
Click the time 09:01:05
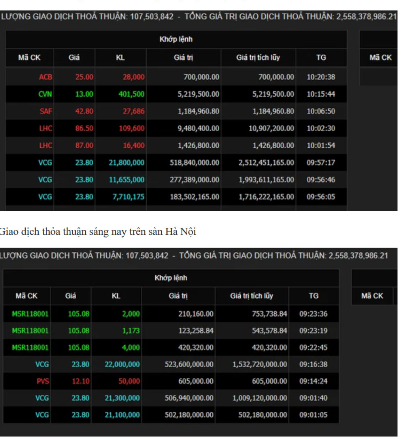[x=313, y=414]
